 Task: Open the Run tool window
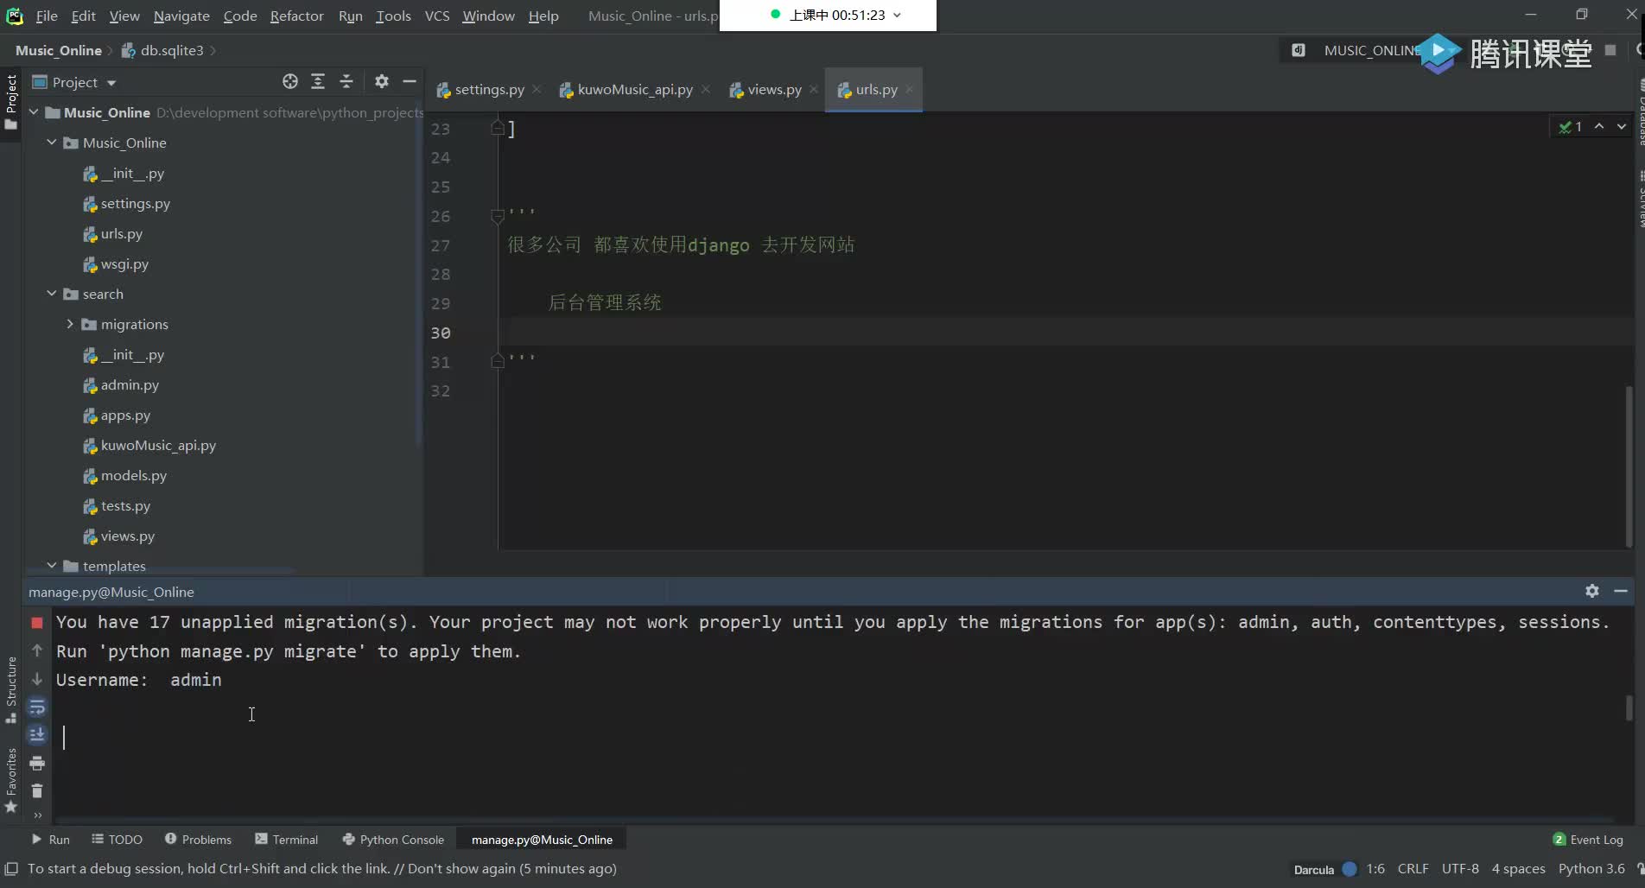click(x=50, y=840)
